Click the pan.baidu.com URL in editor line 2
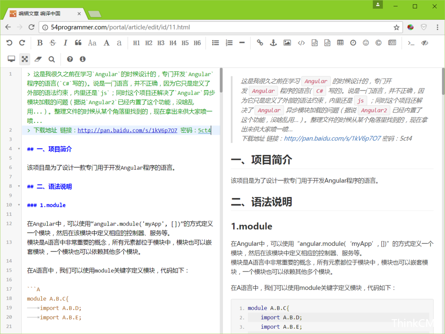The image size is (445, 334). coord(127,130)
